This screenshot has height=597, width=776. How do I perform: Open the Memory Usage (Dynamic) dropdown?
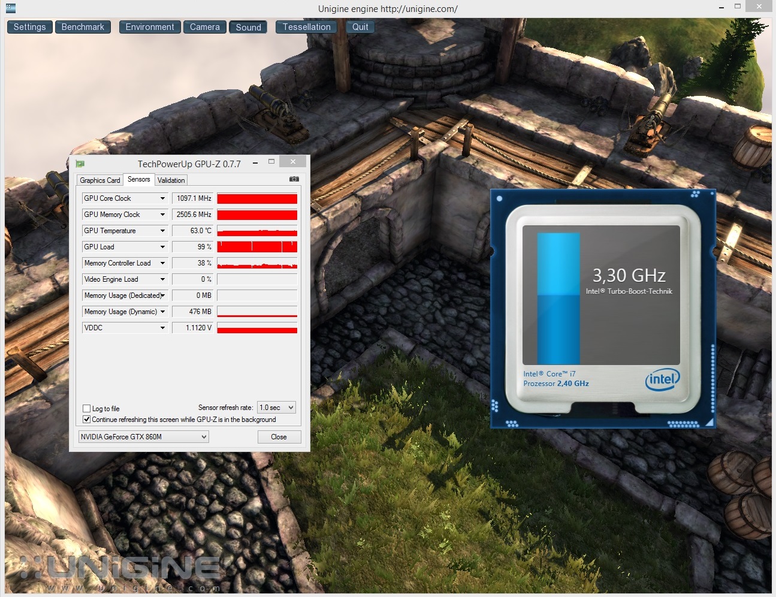pyautogui.click(x=162, y=312)
